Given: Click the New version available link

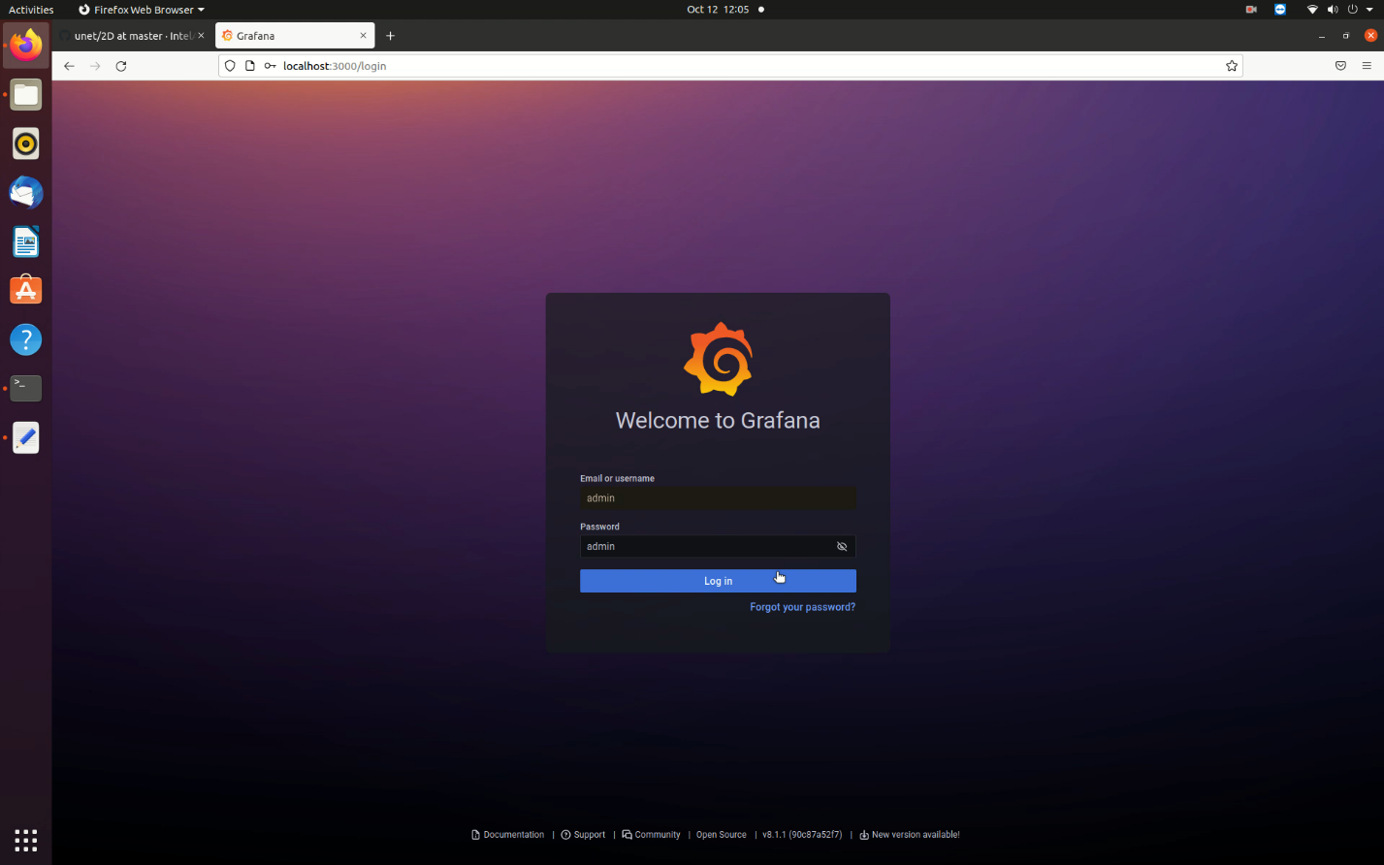Looking at the screenshot, I should [910, 835].
